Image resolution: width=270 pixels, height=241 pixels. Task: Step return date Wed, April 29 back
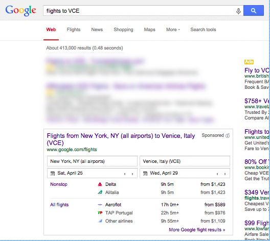217,174
